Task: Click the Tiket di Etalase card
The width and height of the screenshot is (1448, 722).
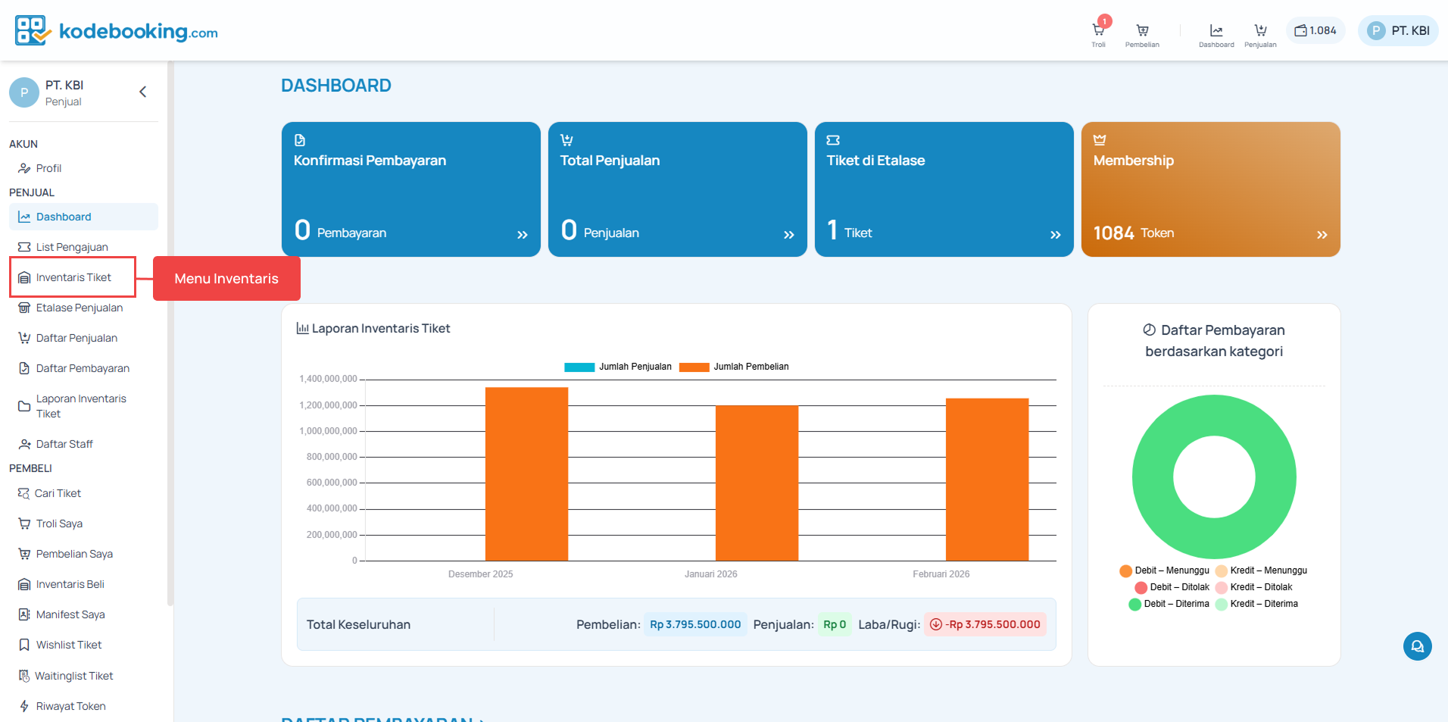Action: click(944, 189)
